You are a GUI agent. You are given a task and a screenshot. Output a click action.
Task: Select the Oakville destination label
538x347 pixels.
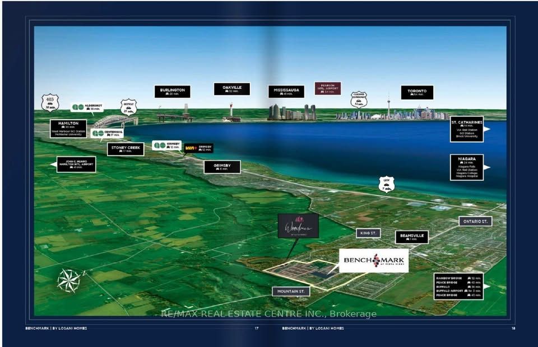coord(232,89)
